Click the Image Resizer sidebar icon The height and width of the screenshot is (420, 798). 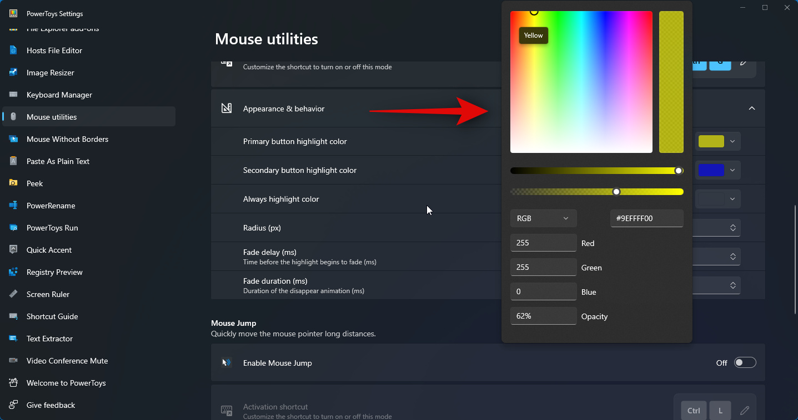pos(13,73)
